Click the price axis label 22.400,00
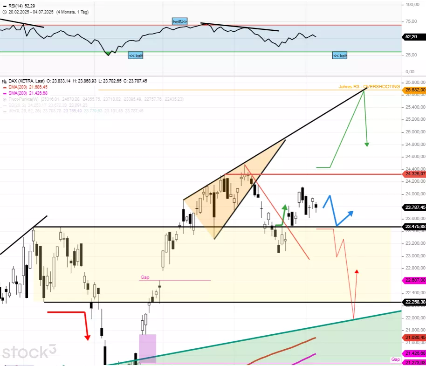 point(415,293)
